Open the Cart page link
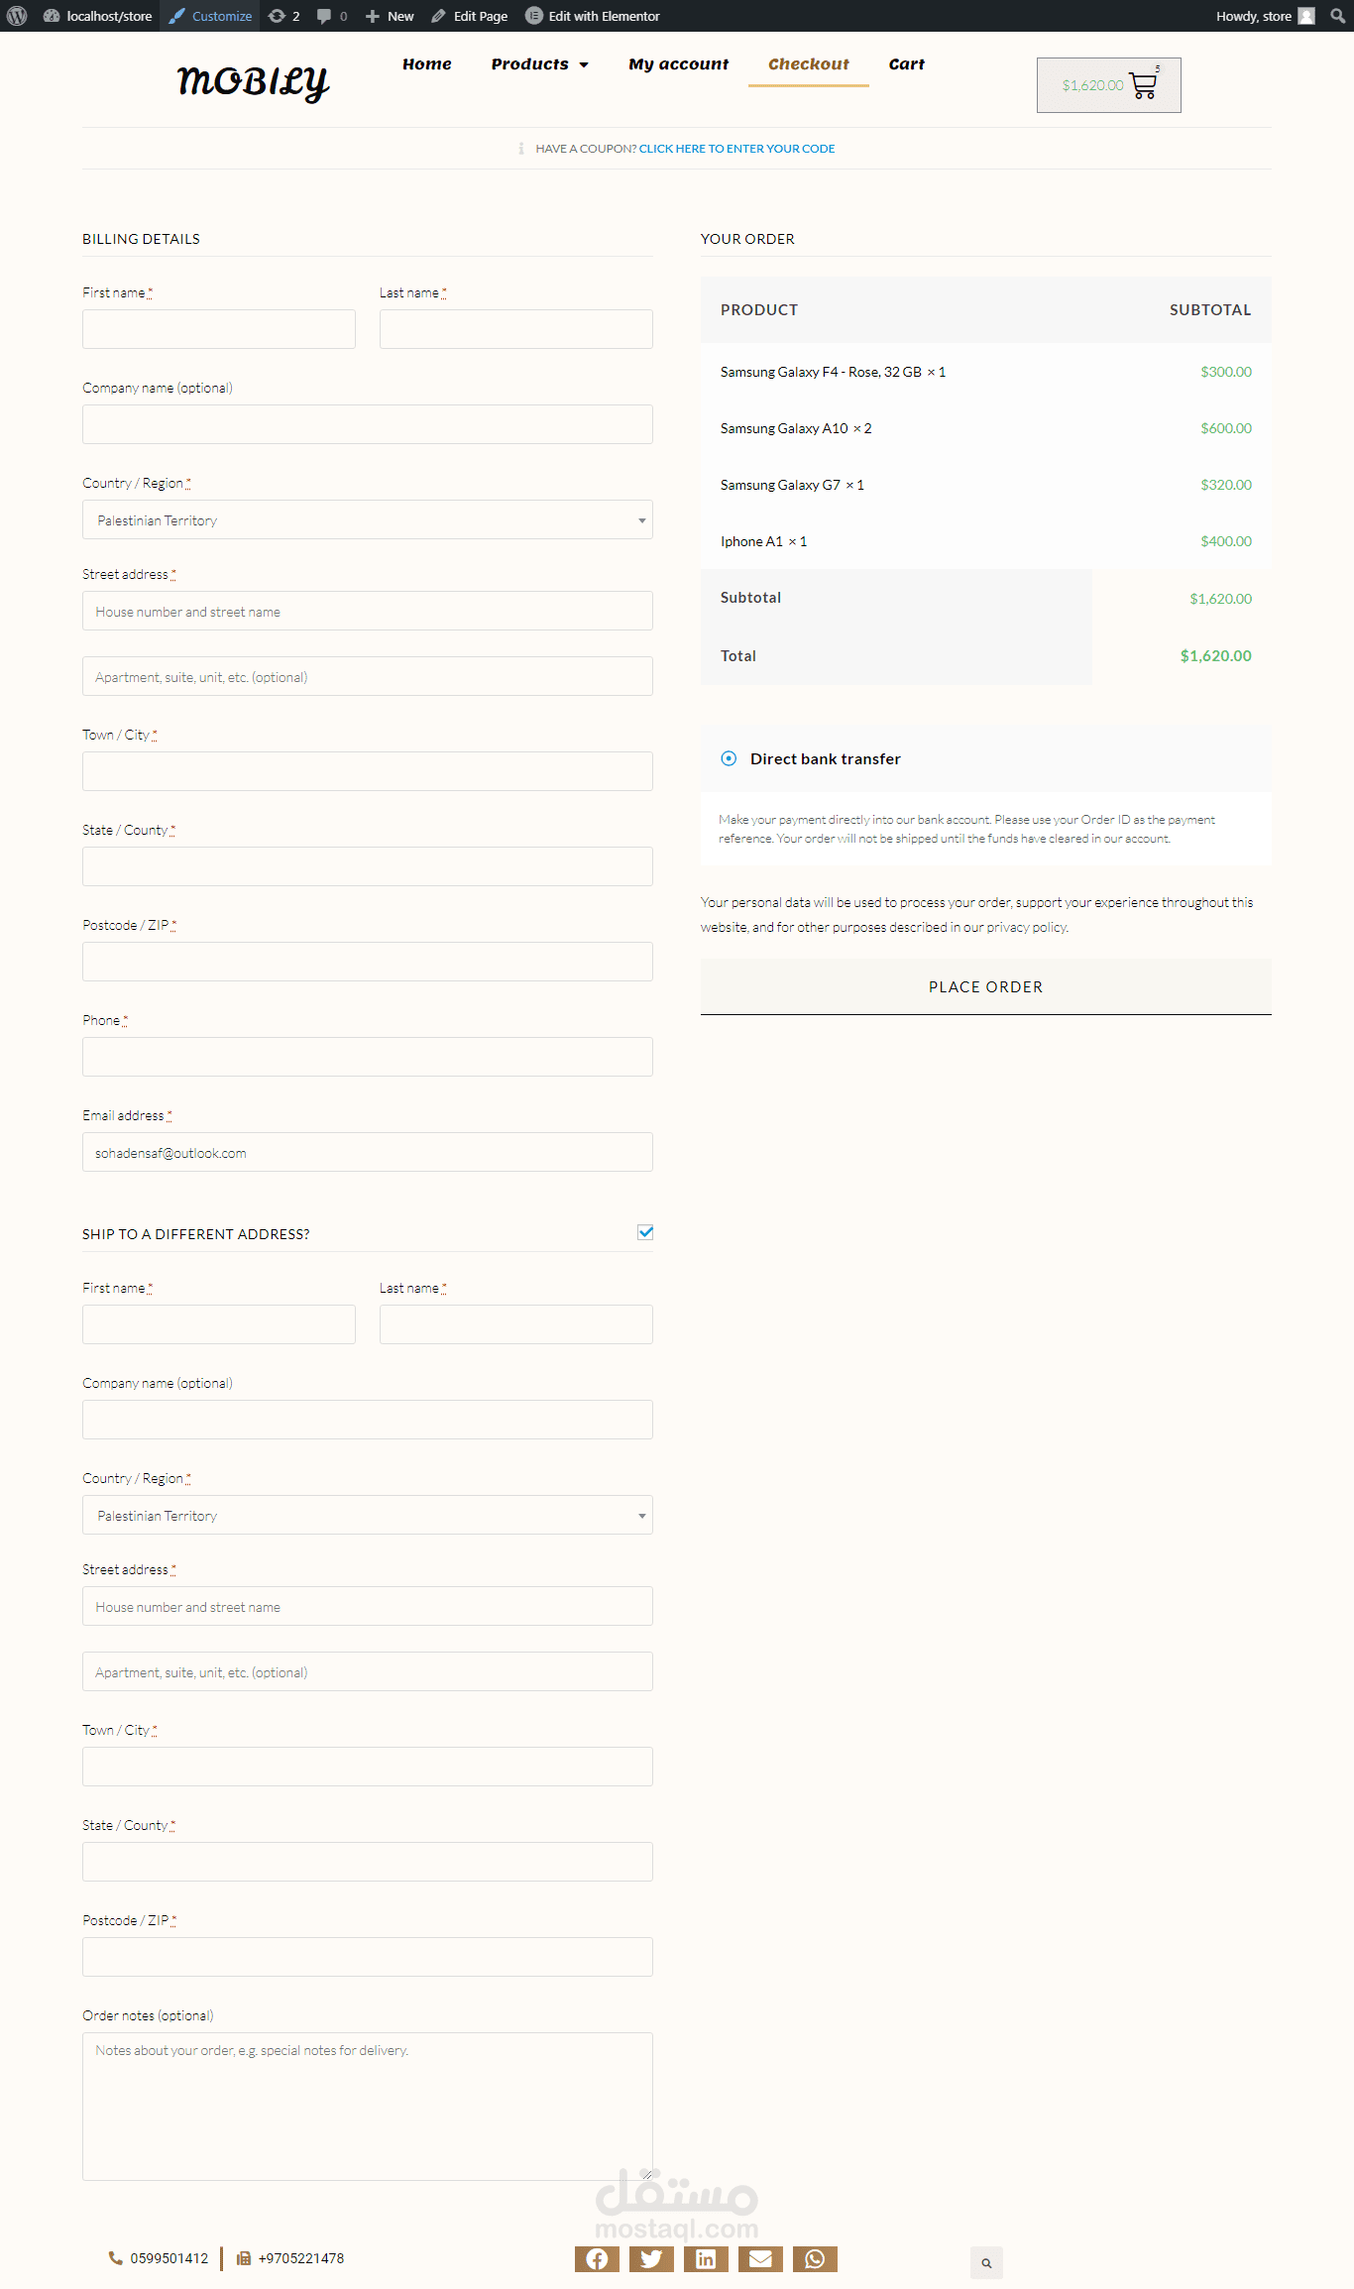Screen dimensions: 1354x2289 (x=907, y=64)
